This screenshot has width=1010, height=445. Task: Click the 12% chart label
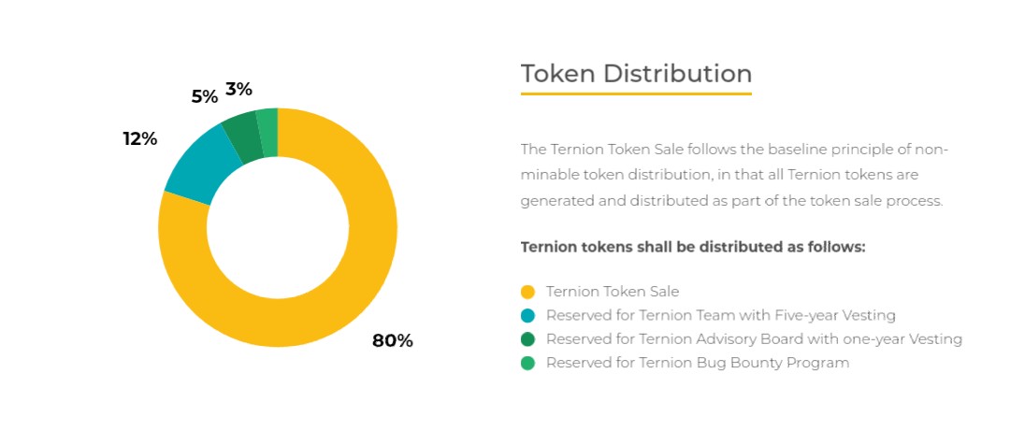(139, 138)
